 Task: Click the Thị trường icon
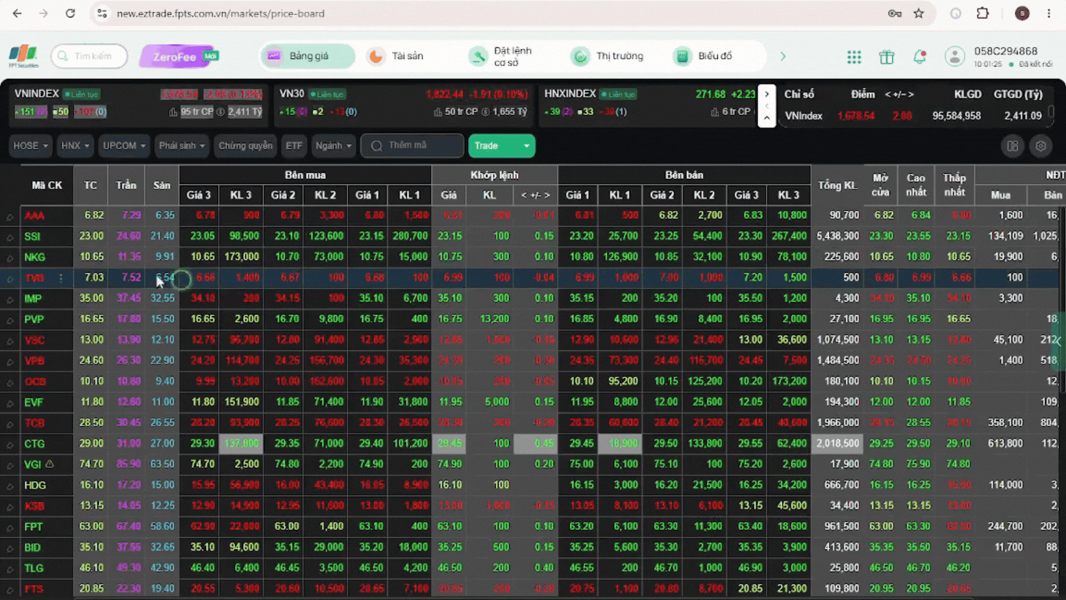coord(581,56)
